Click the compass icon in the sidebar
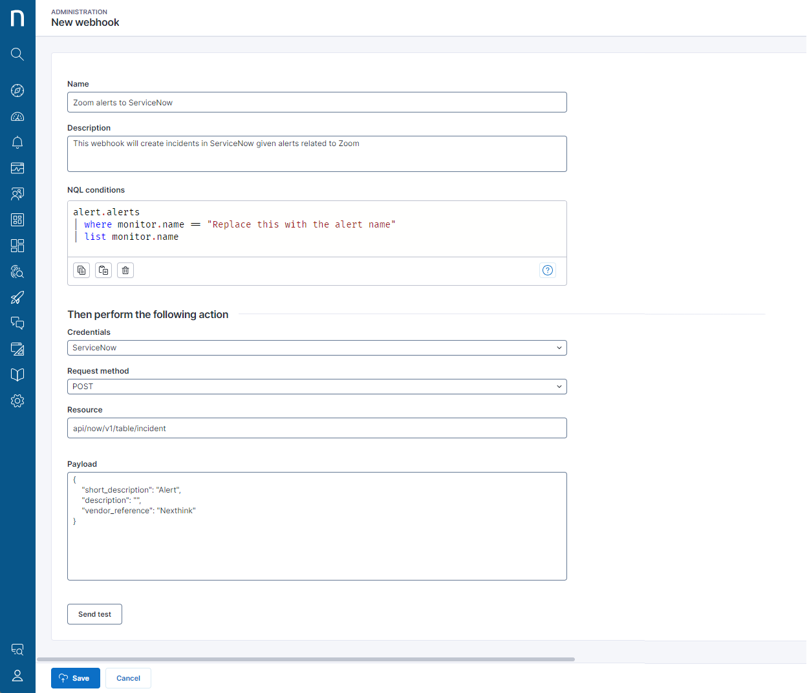Viewport: 807px width, 693px height. coord(17,91)
